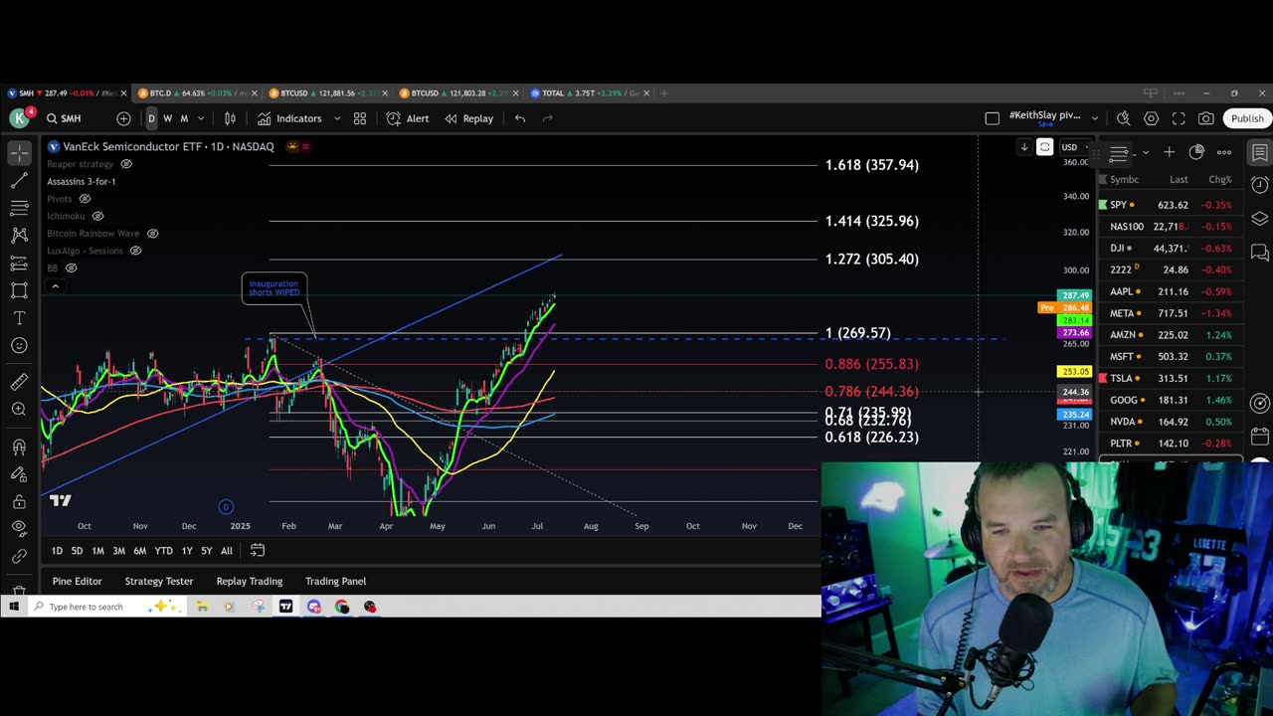Screen dimensions: 1273x716
Task: Open the watchlist panel in right sidebar
Action: (x=1260, y=153)
